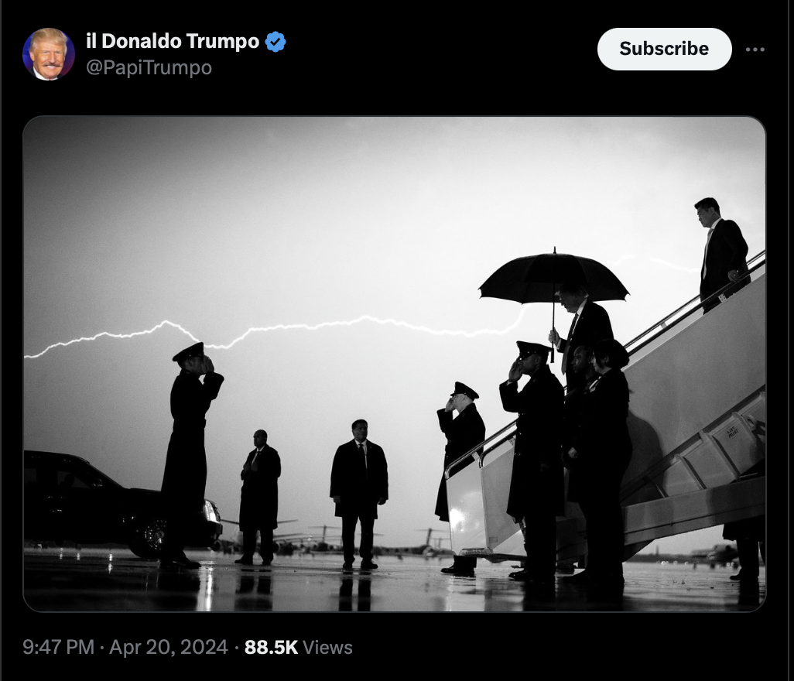Click the man at top of stairs
794x681 pixels.
click(x=721, y=253)
